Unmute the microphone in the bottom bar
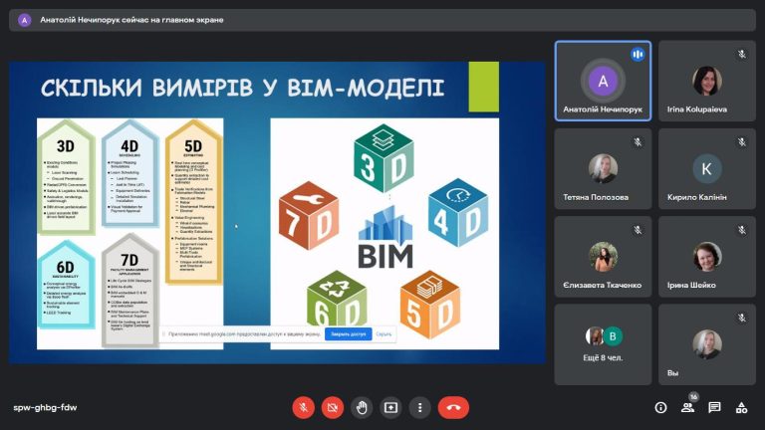765x430 pixels. 303,407
